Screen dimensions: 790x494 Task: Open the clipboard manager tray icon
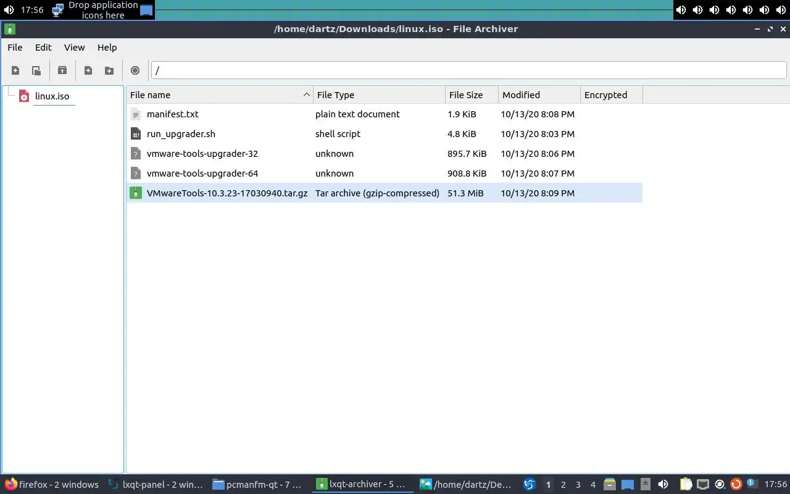point(686,485)
